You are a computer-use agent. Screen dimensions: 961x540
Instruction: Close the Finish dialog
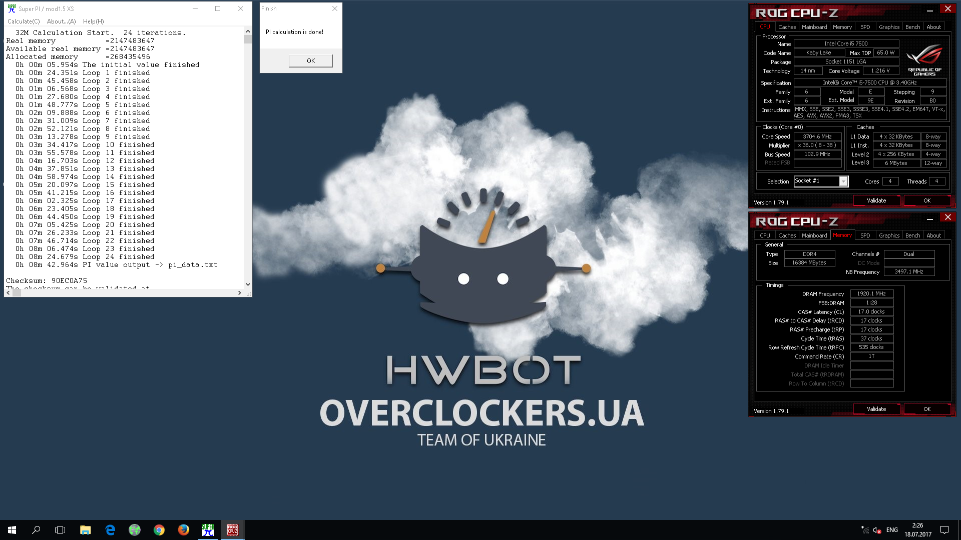[x=335, y=8]
